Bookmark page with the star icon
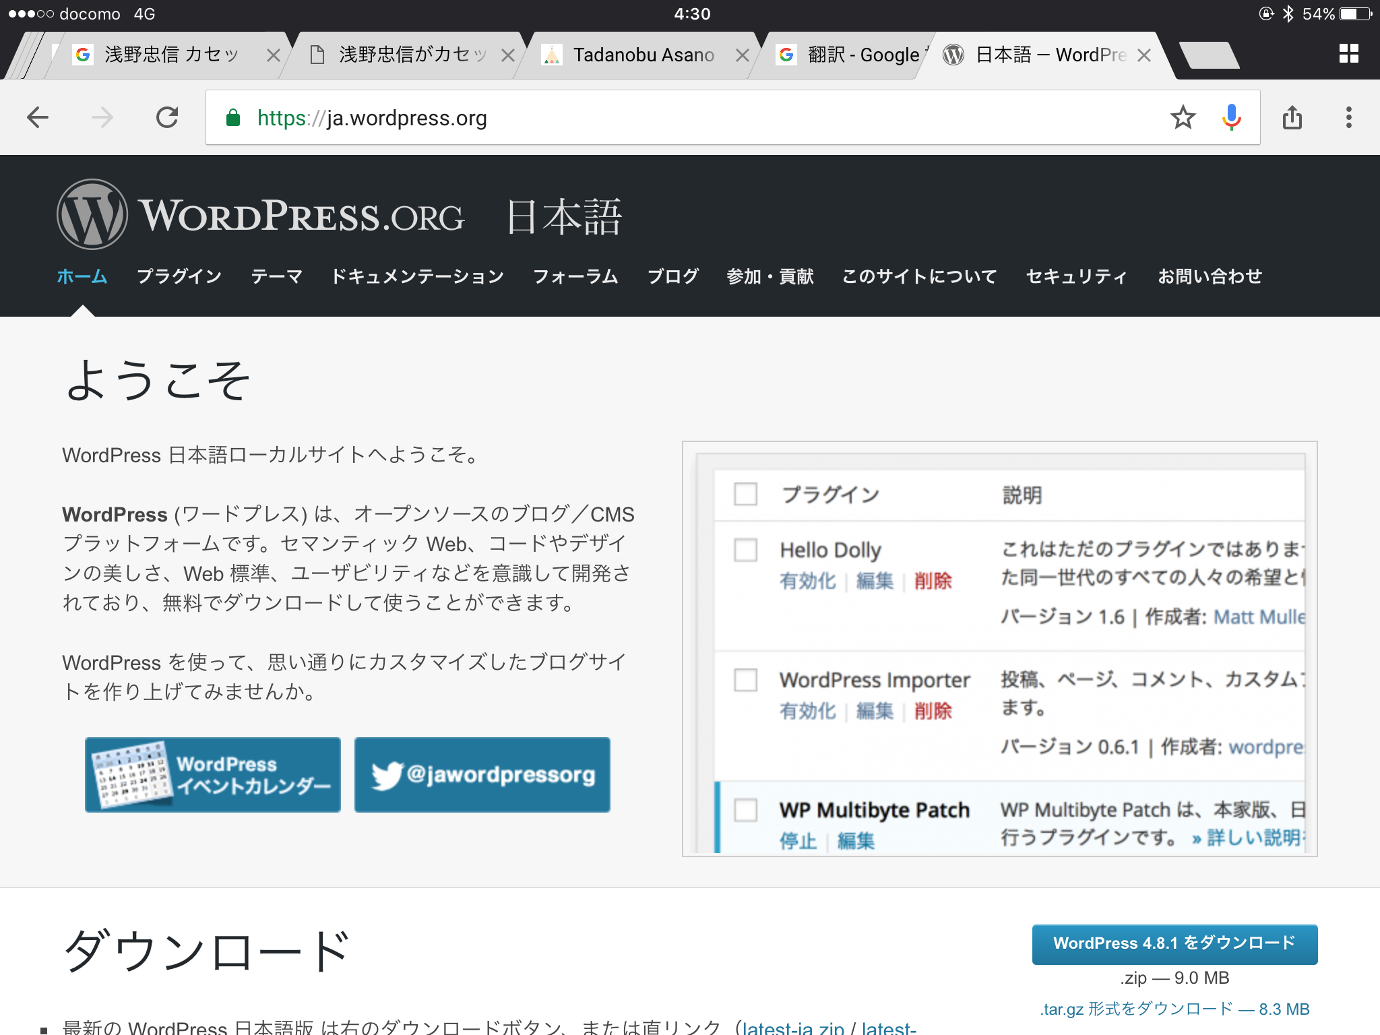The image size is (1380, 1035). coord(1183,117)
